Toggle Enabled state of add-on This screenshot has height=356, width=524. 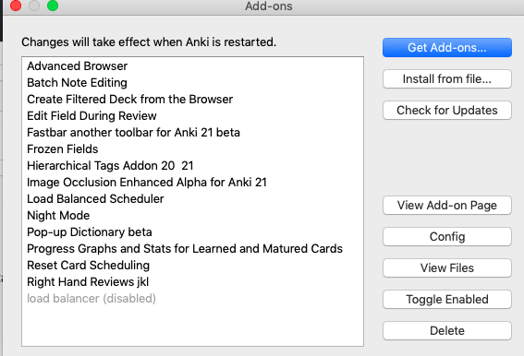tap(446, 300)
